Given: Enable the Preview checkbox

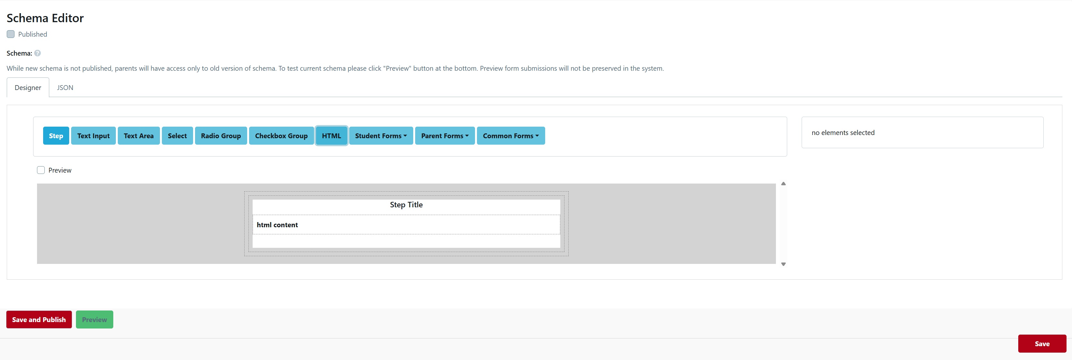Looking at the screenshot, I should click(x=40, y=170).
